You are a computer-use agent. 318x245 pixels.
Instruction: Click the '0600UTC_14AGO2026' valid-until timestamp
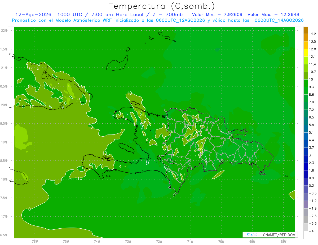[x=279, y=20]
